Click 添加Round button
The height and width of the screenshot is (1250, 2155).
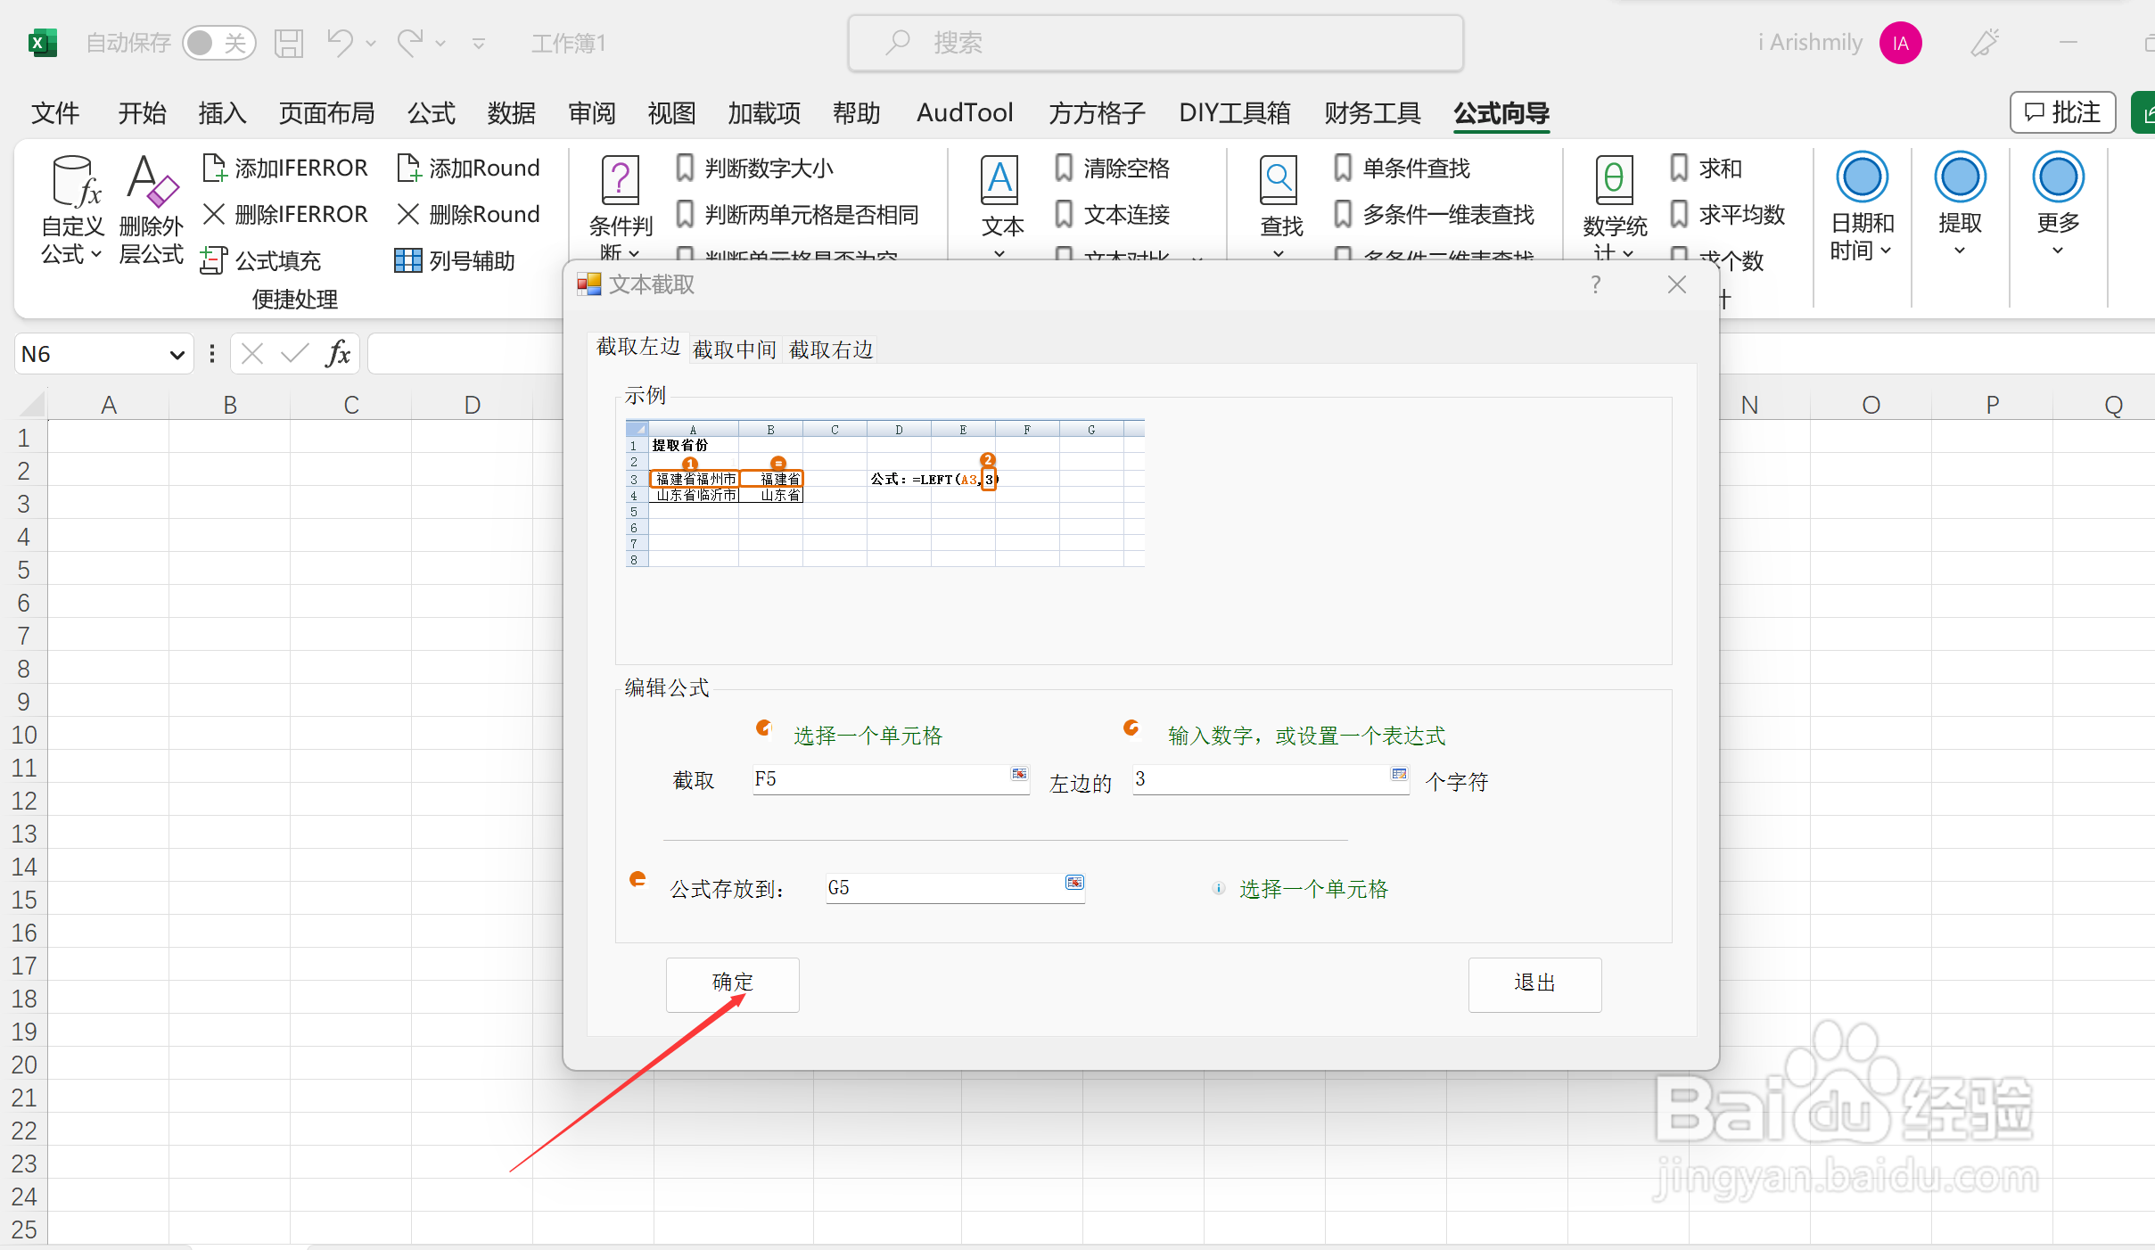[468, 168]
